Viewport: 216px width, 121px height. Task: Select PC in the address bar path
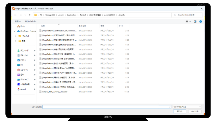41,15
